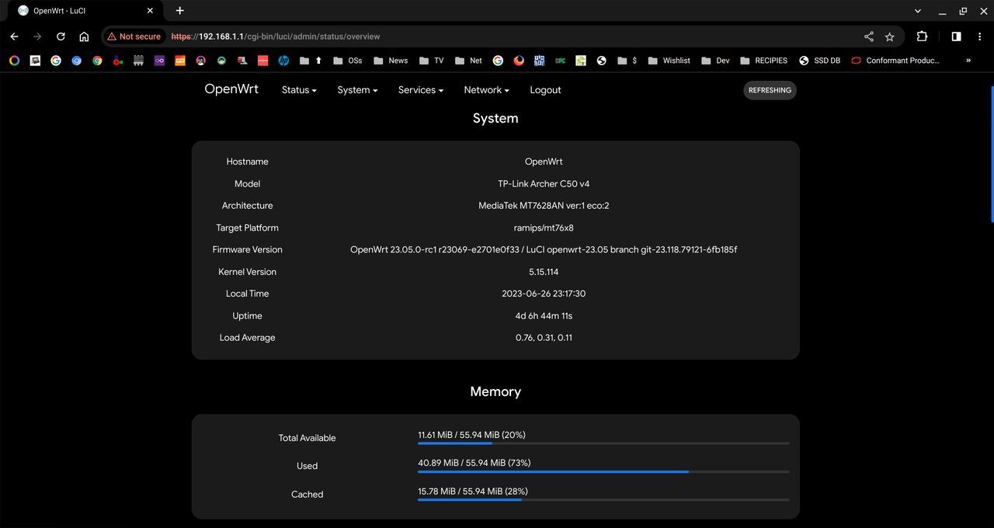Click the Memory section heading
994x528 pixels.
495,391
